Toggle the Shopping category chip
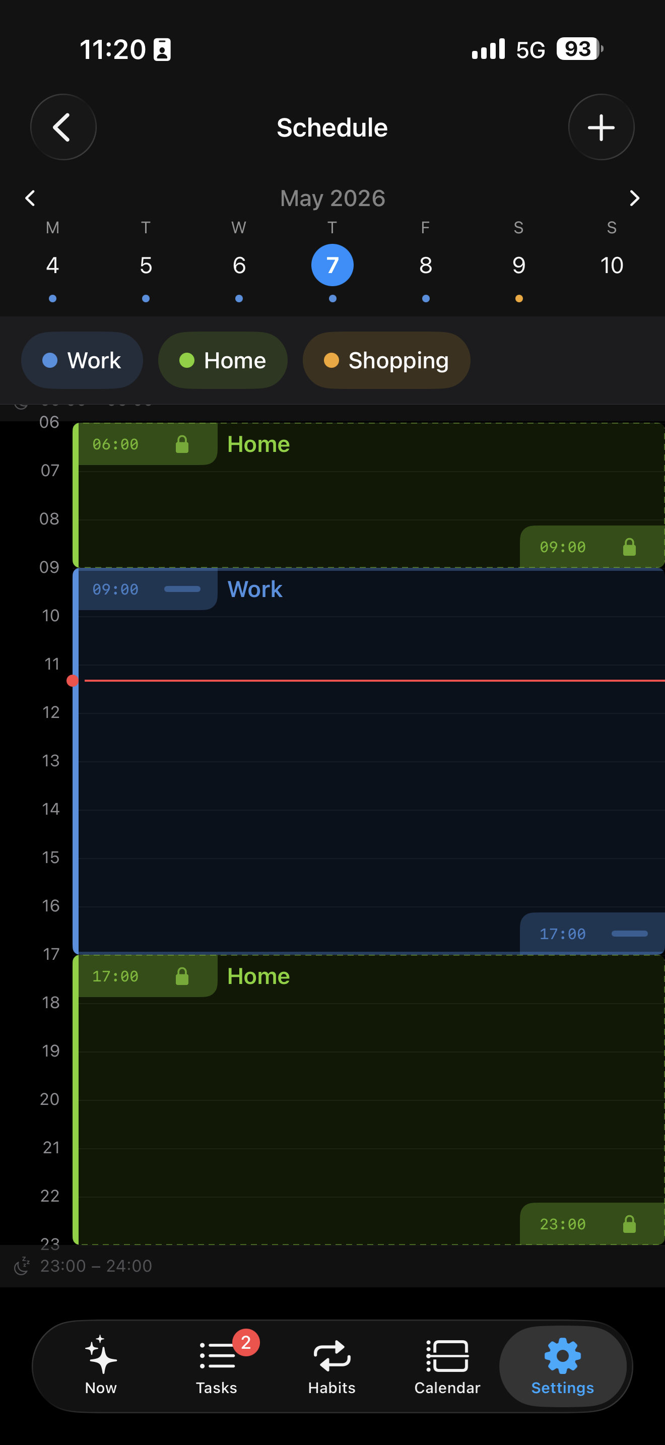The height and width of the screenshot is (1445, 665). coord(386,360)
